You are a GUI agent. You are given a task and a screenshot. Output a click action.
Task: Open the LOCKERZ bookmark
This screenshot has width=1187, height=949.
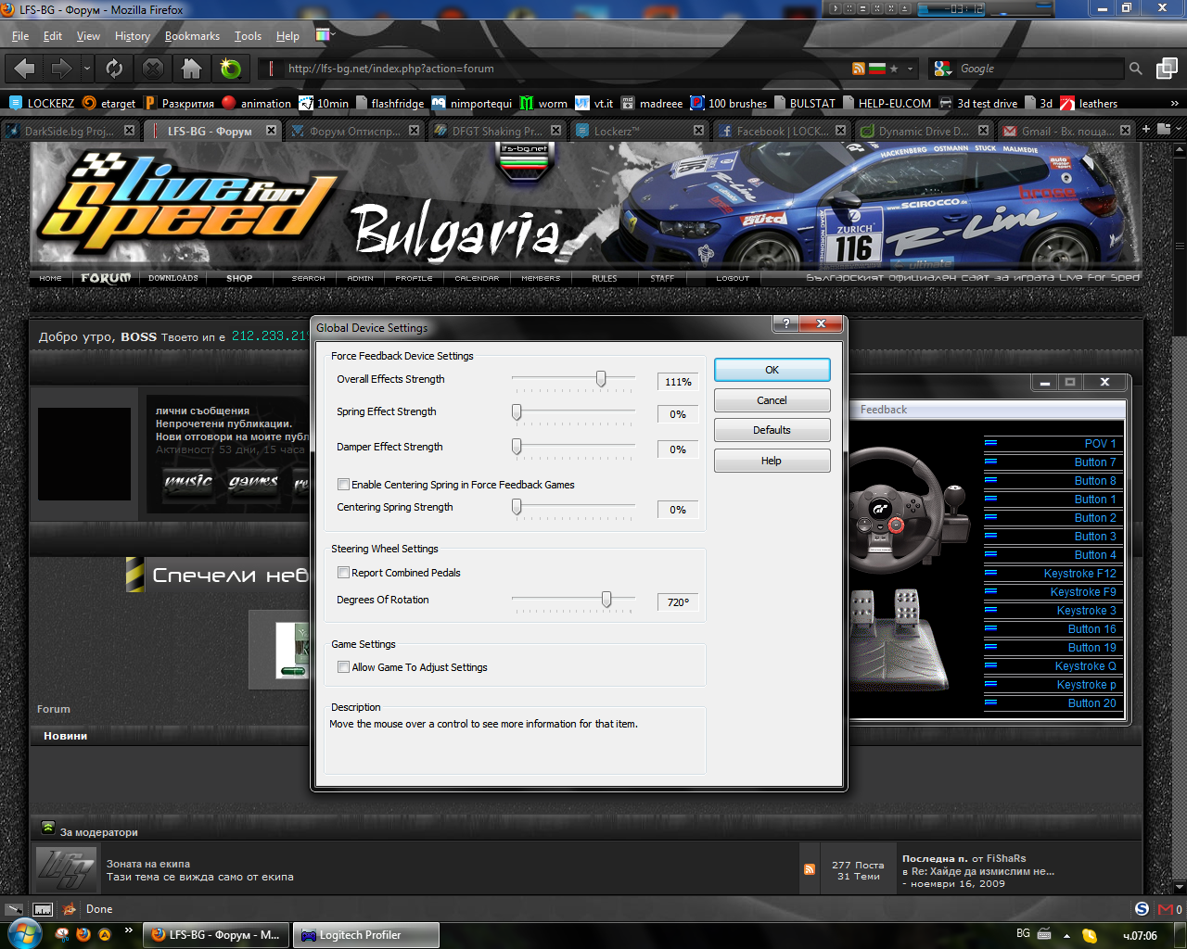pos(42,103)
